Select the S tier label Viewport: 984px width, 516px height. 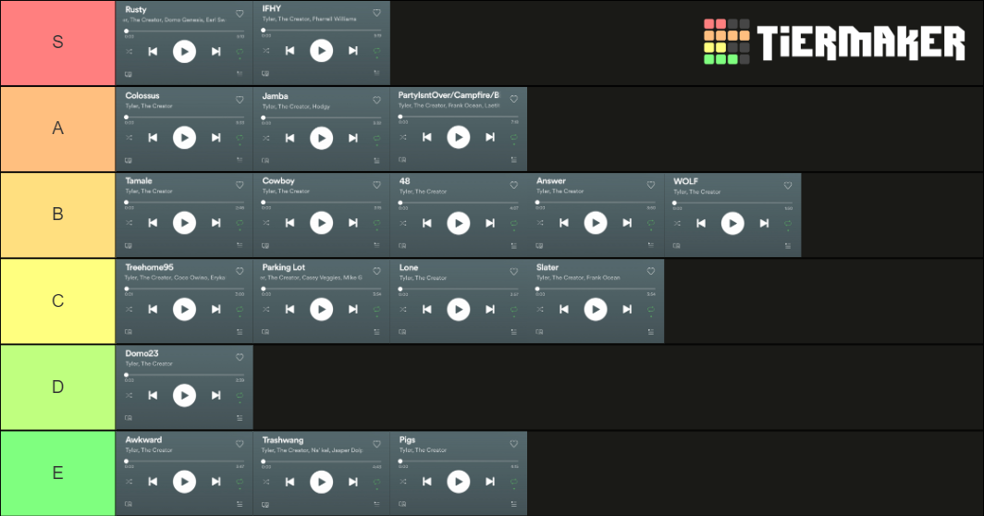point(57,42)
